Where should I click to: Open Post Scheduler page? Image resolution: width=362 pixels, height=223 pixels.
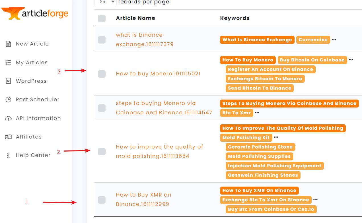pyautogui.click(x=38, y=100)
